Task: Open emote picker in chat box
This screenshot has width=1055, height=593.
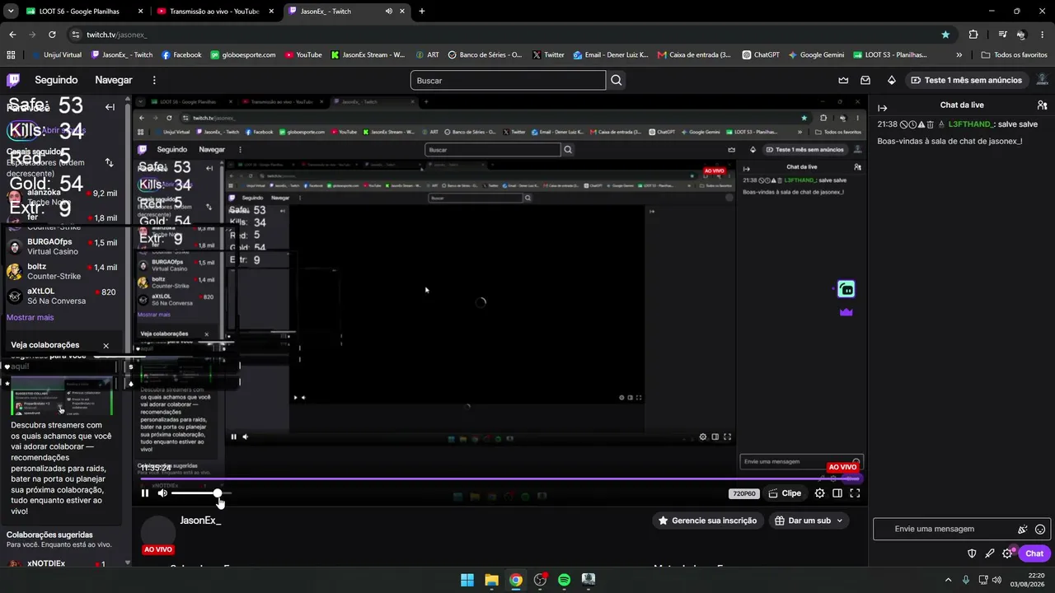Action: click(x=1040, y=530)
